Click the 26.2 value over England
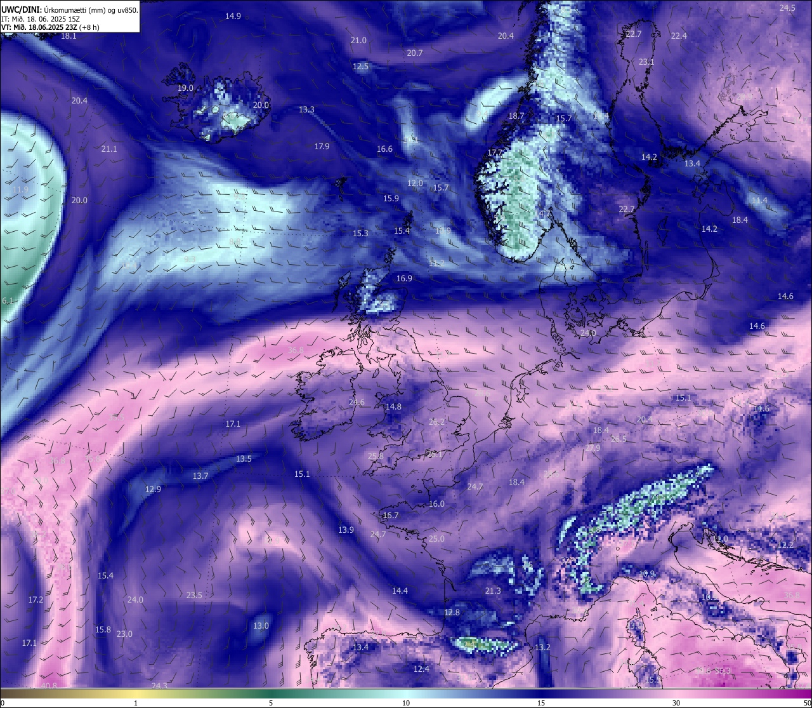The height and width of the screenshot is (708, 812). pyautogui.click(x=436, y=422)
